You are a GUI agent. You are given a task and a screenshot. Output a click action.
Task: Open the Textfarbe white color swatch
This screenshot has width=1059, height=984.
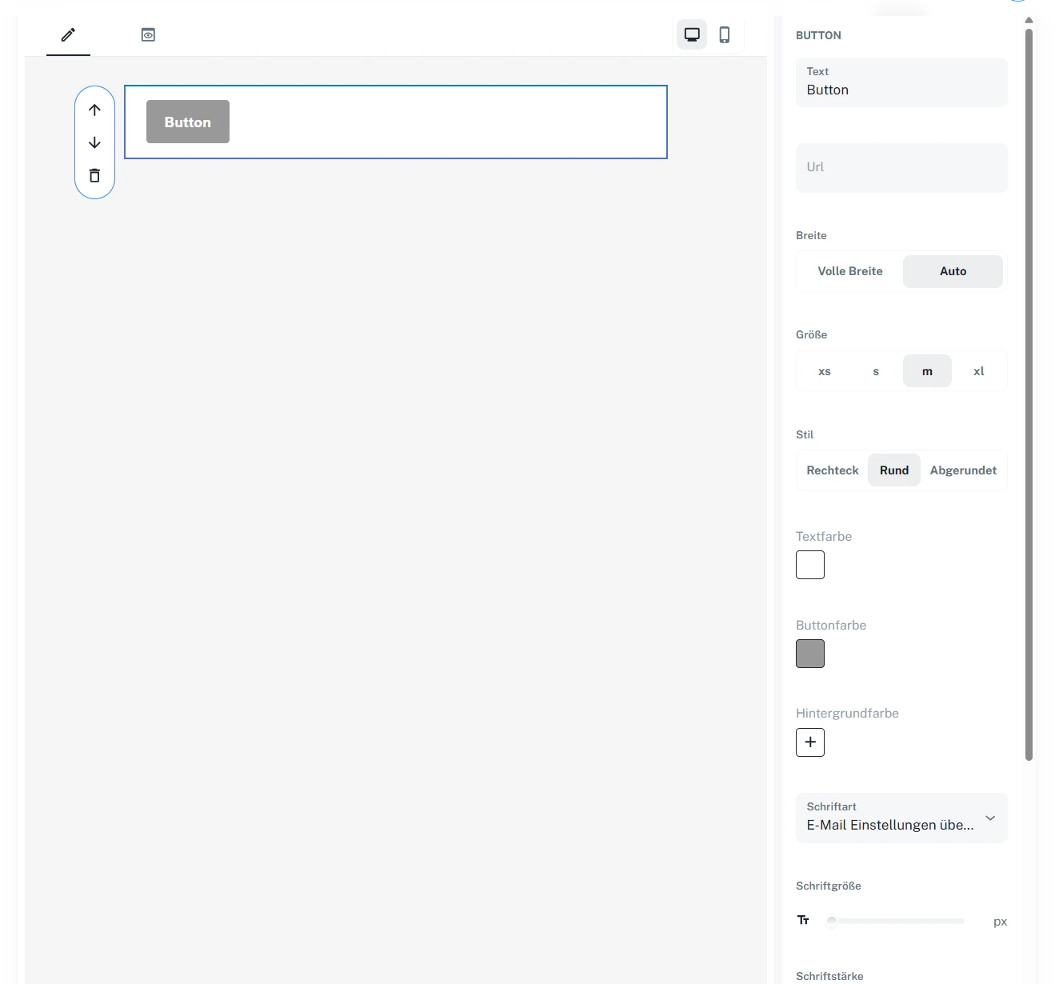810,565
